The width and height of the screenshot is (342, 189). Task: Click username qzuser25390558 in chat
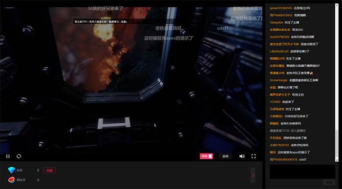(281, 8)
